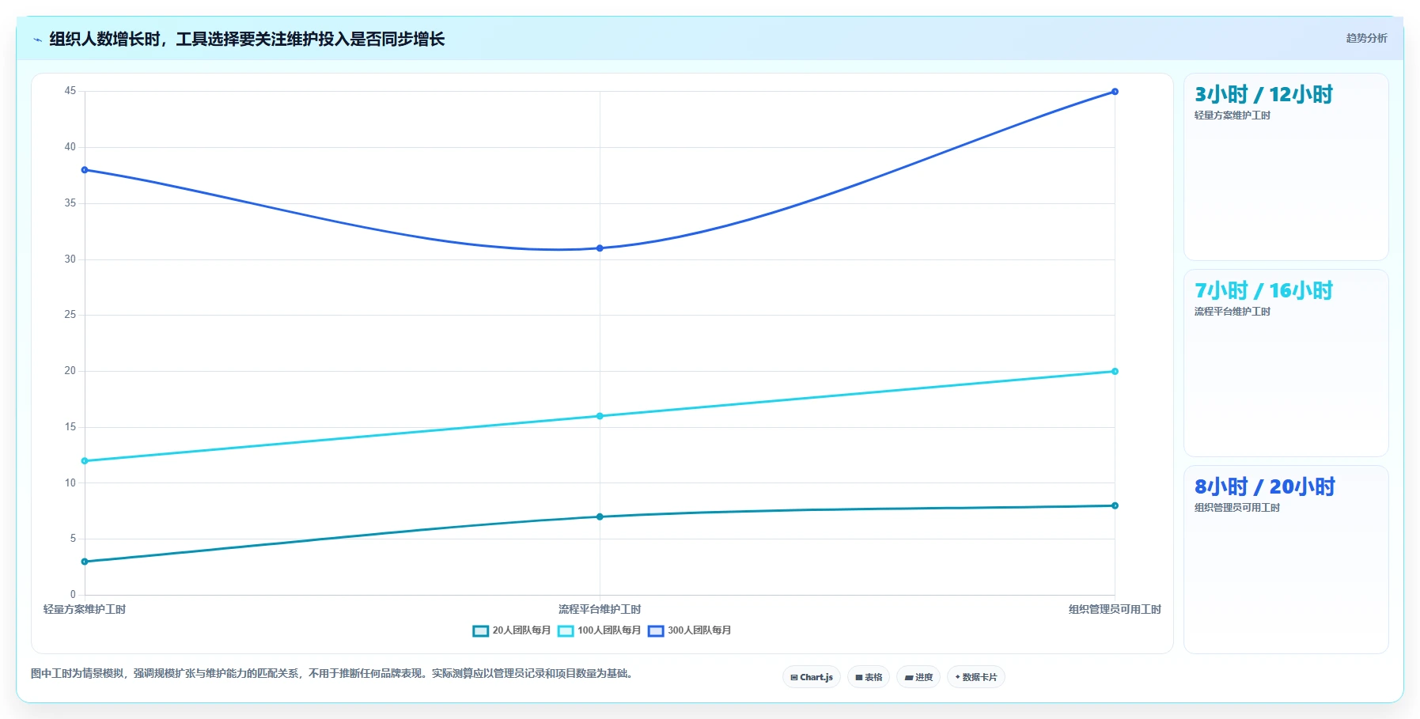The height and width of the screenshot is (719, 1420).
Task: Click the 轻量方案维护工时 x-axis label
Action: click(85, 609)
